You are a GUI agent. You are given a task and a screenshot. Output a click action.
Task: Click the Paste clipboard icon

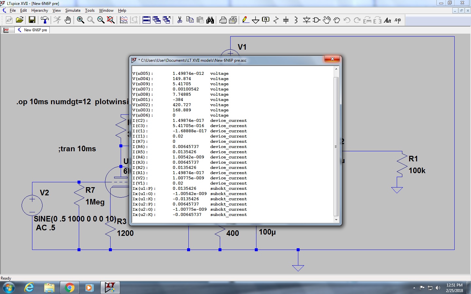pyautogui.click(x=200, y=20)
